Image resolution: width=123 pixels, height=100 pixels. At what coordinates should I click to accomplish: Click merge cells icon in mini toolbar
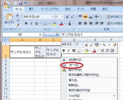pyautogui.click(x=112, y=51)
